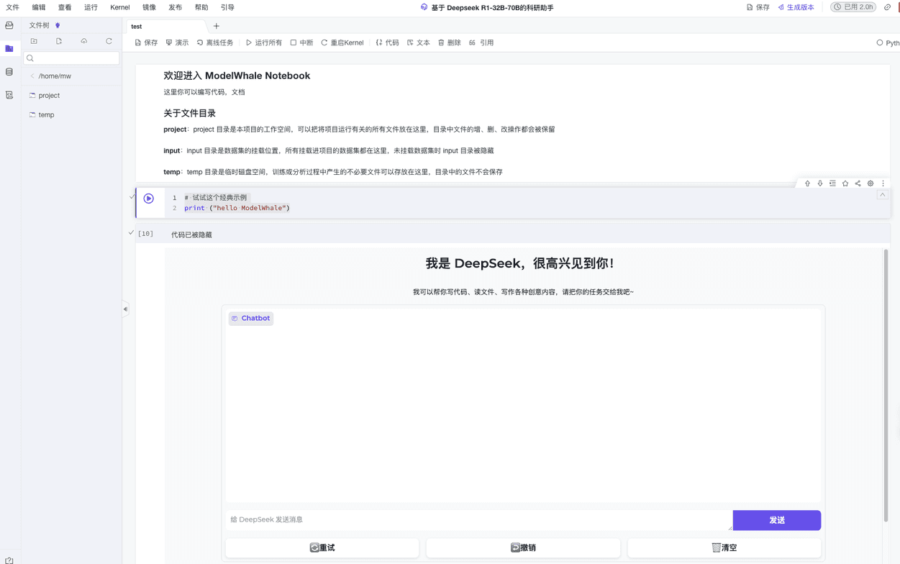Click the help icon at sidebar bottom
The width and height of the screenshot is (900, 564).
(x=9, y=560)
